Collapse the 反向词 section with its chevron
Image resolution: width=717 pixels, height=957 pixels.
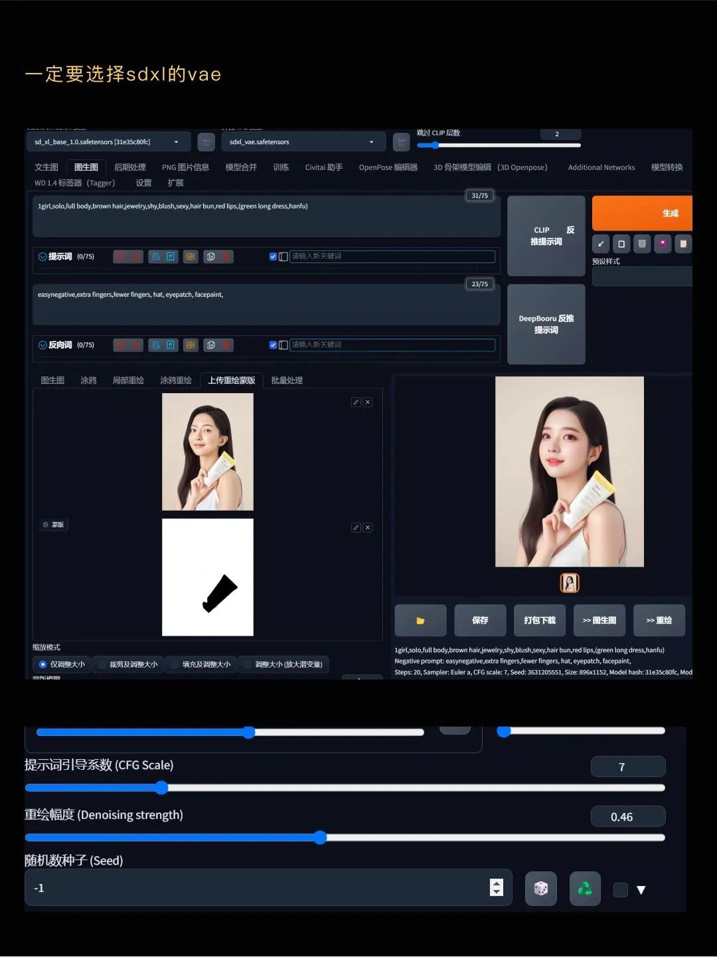42,345
